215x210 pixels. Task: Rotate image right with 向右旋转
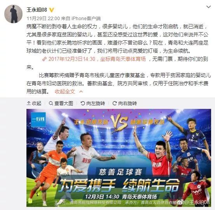pyautogui.click(x=124, y=103)
